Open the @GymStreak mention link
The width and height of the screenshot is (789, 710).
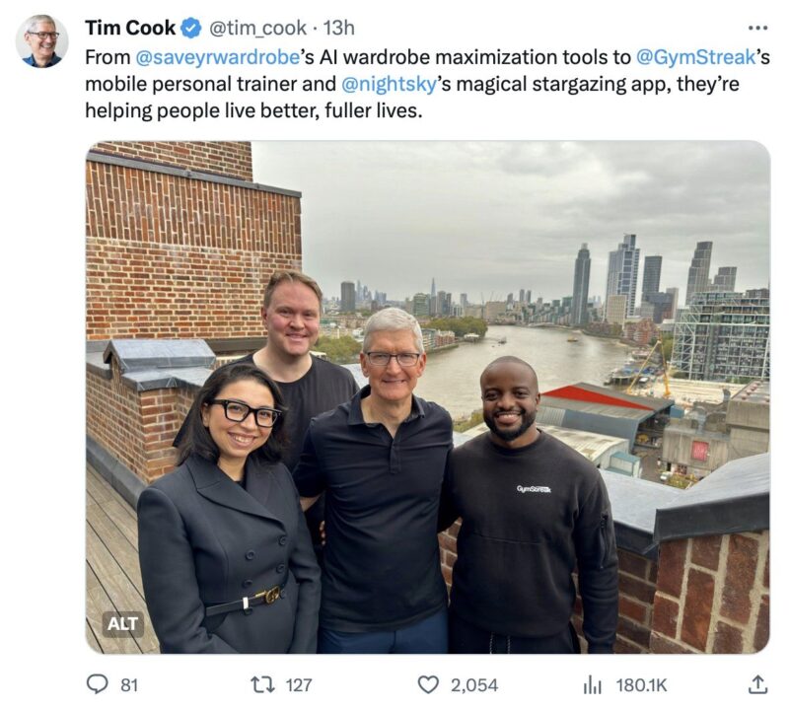point(696,57)
